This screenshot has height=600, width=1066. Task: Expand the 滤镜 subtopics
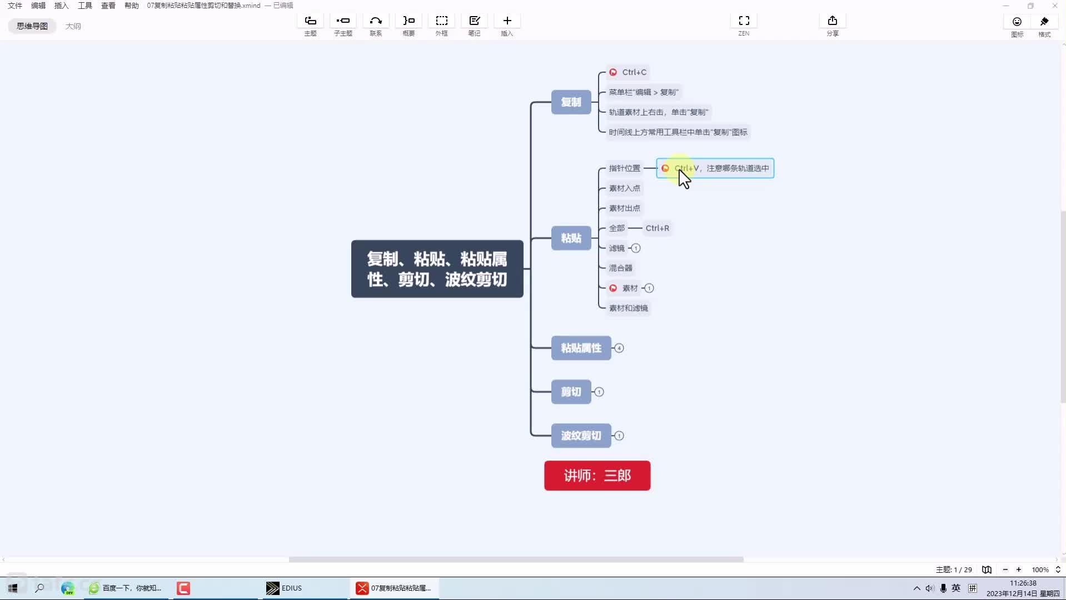(636, 248)
